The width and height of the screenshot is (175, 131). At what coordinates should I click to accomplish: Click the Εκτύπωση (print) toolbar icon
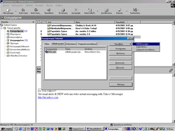63,11
